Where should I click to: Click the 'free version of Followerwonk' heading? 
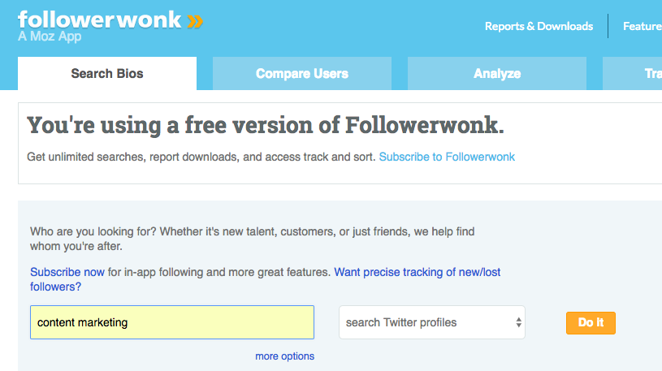click(266, 126)
